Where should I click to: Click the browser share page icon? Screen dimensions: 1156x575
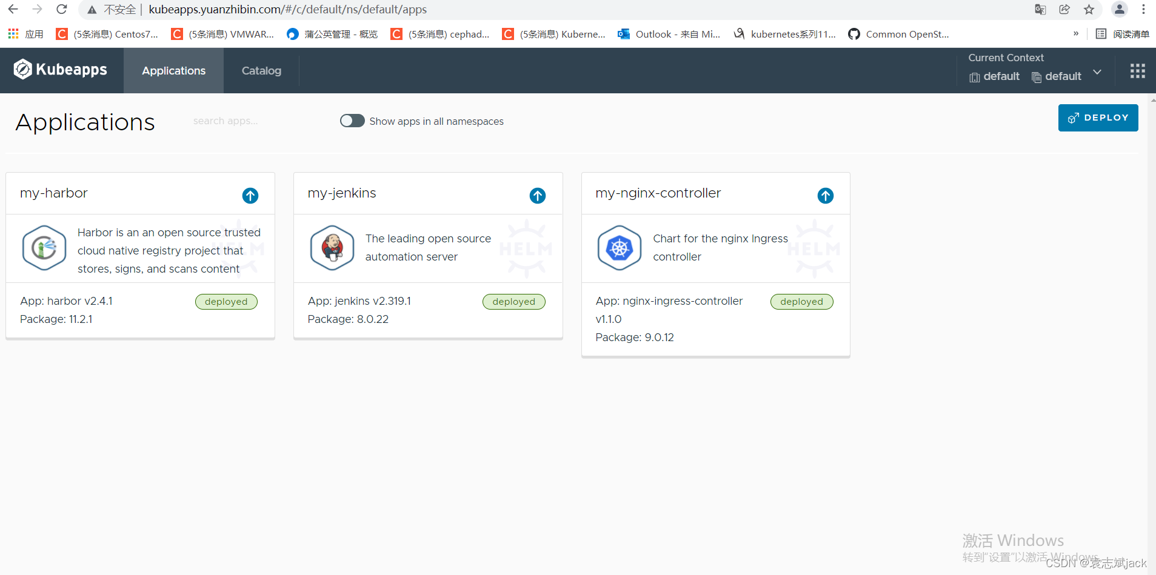pos(1064,9)
